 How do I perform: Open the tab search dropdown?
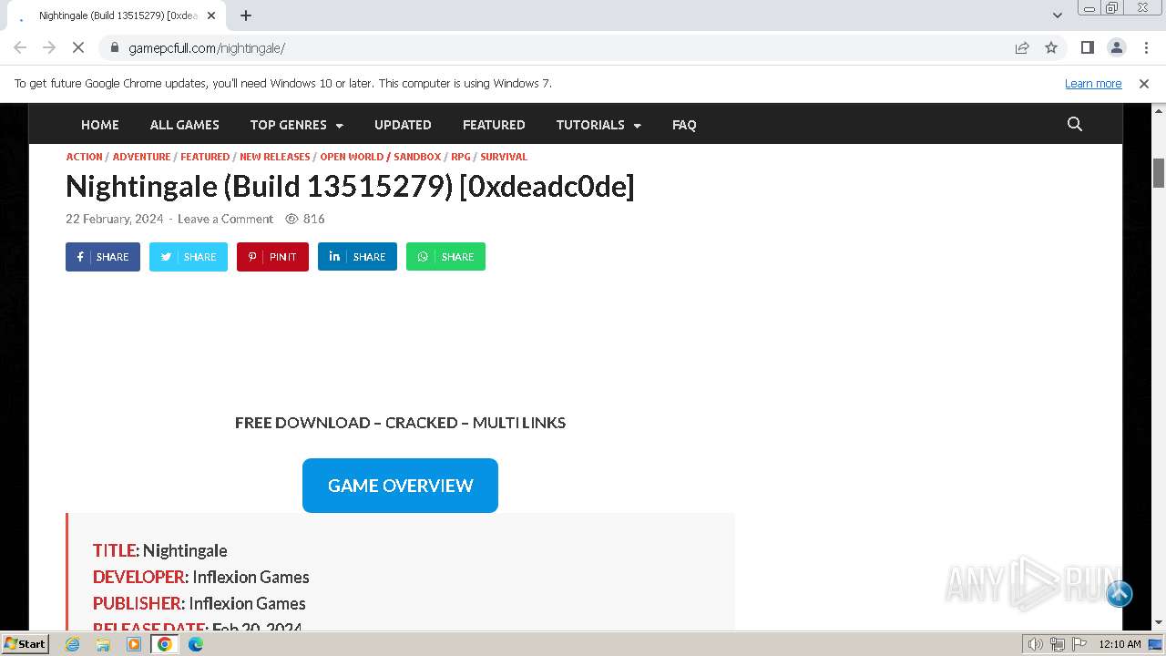click(1058, 15)
